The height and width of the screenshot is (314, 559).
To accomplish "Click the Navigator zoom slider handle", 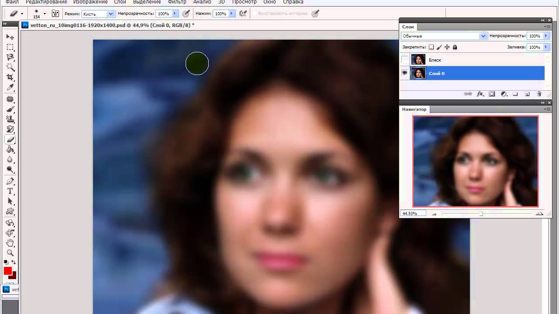I will tap(481, 214).
